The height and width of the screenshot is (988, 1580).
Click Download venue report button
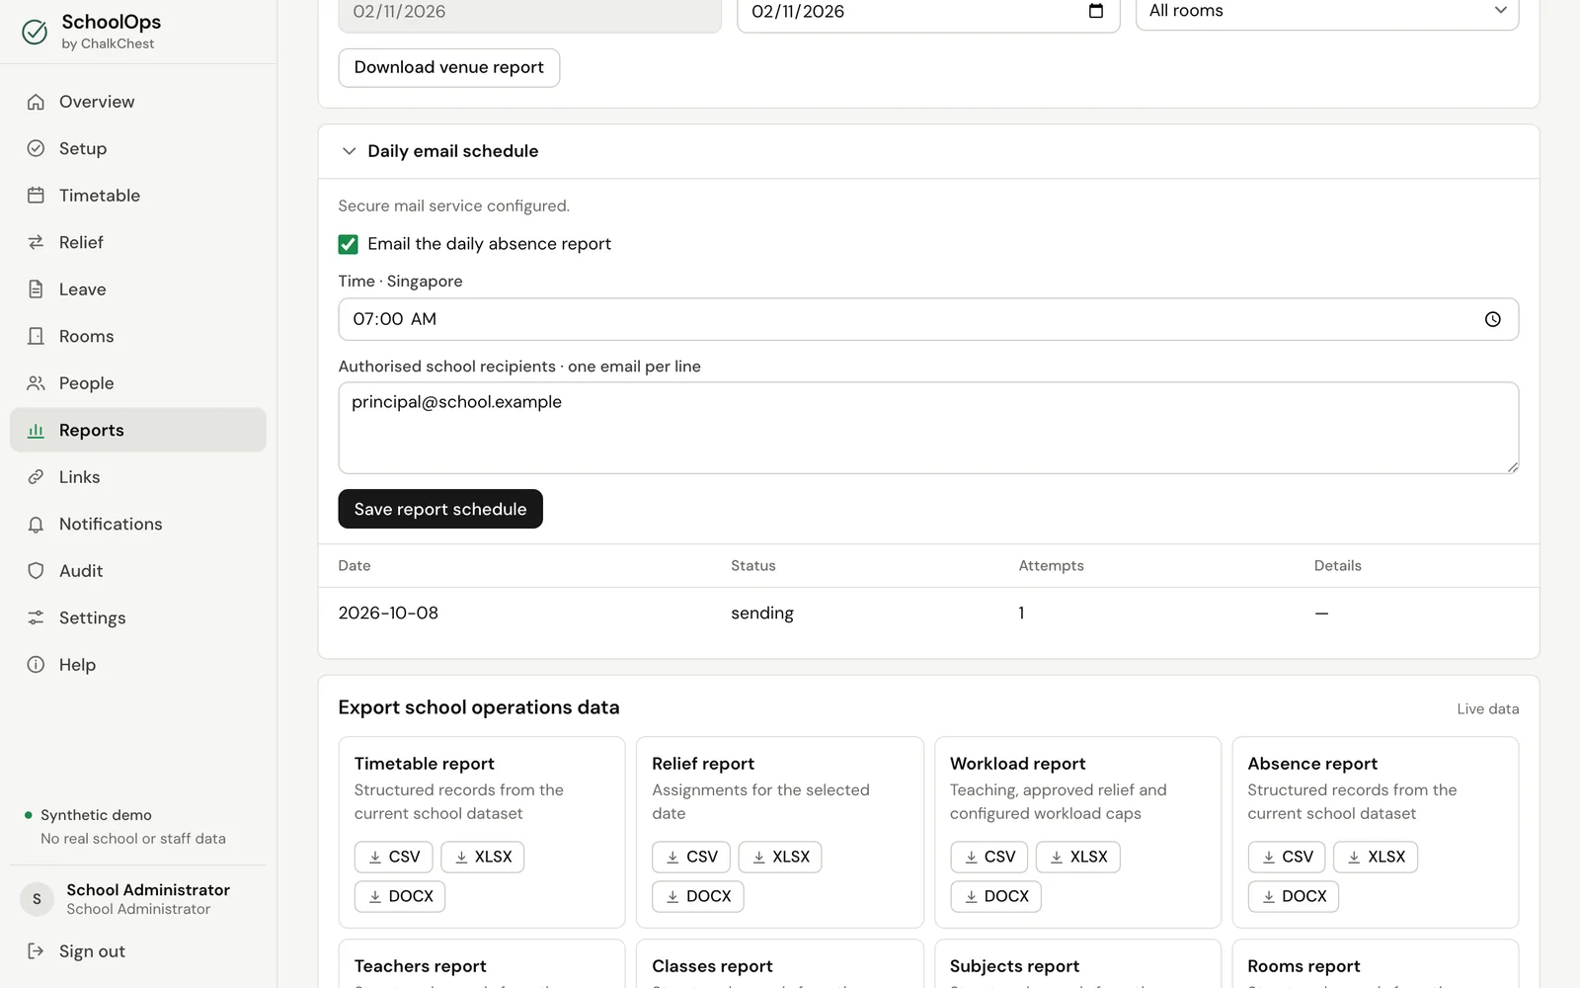449,68
